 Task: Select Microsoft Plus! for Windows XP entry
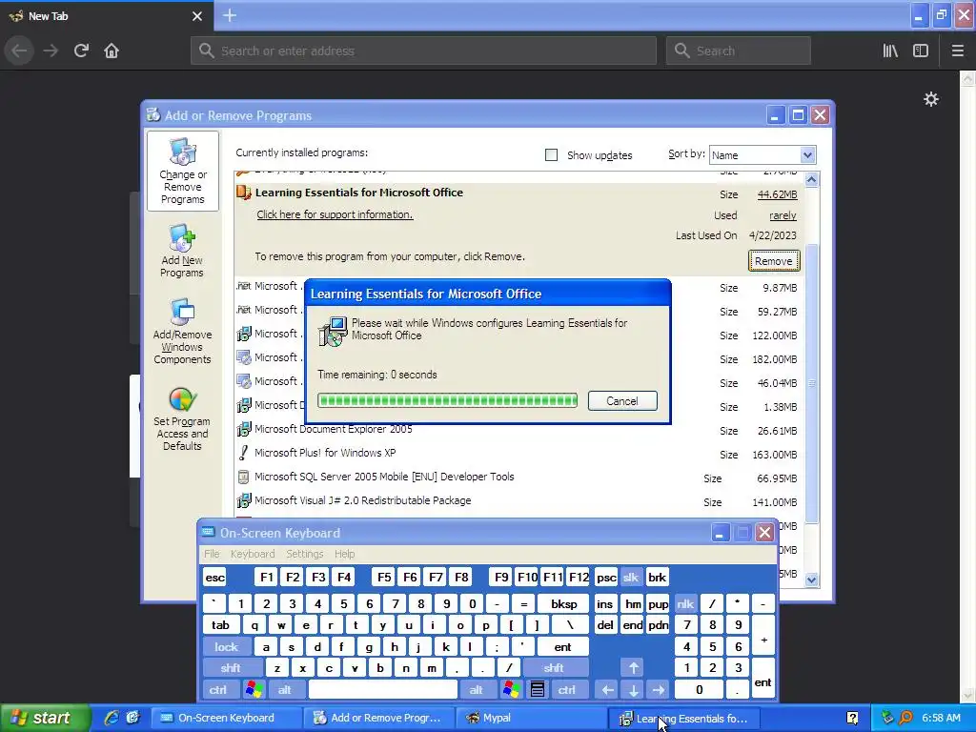[325, 453]
